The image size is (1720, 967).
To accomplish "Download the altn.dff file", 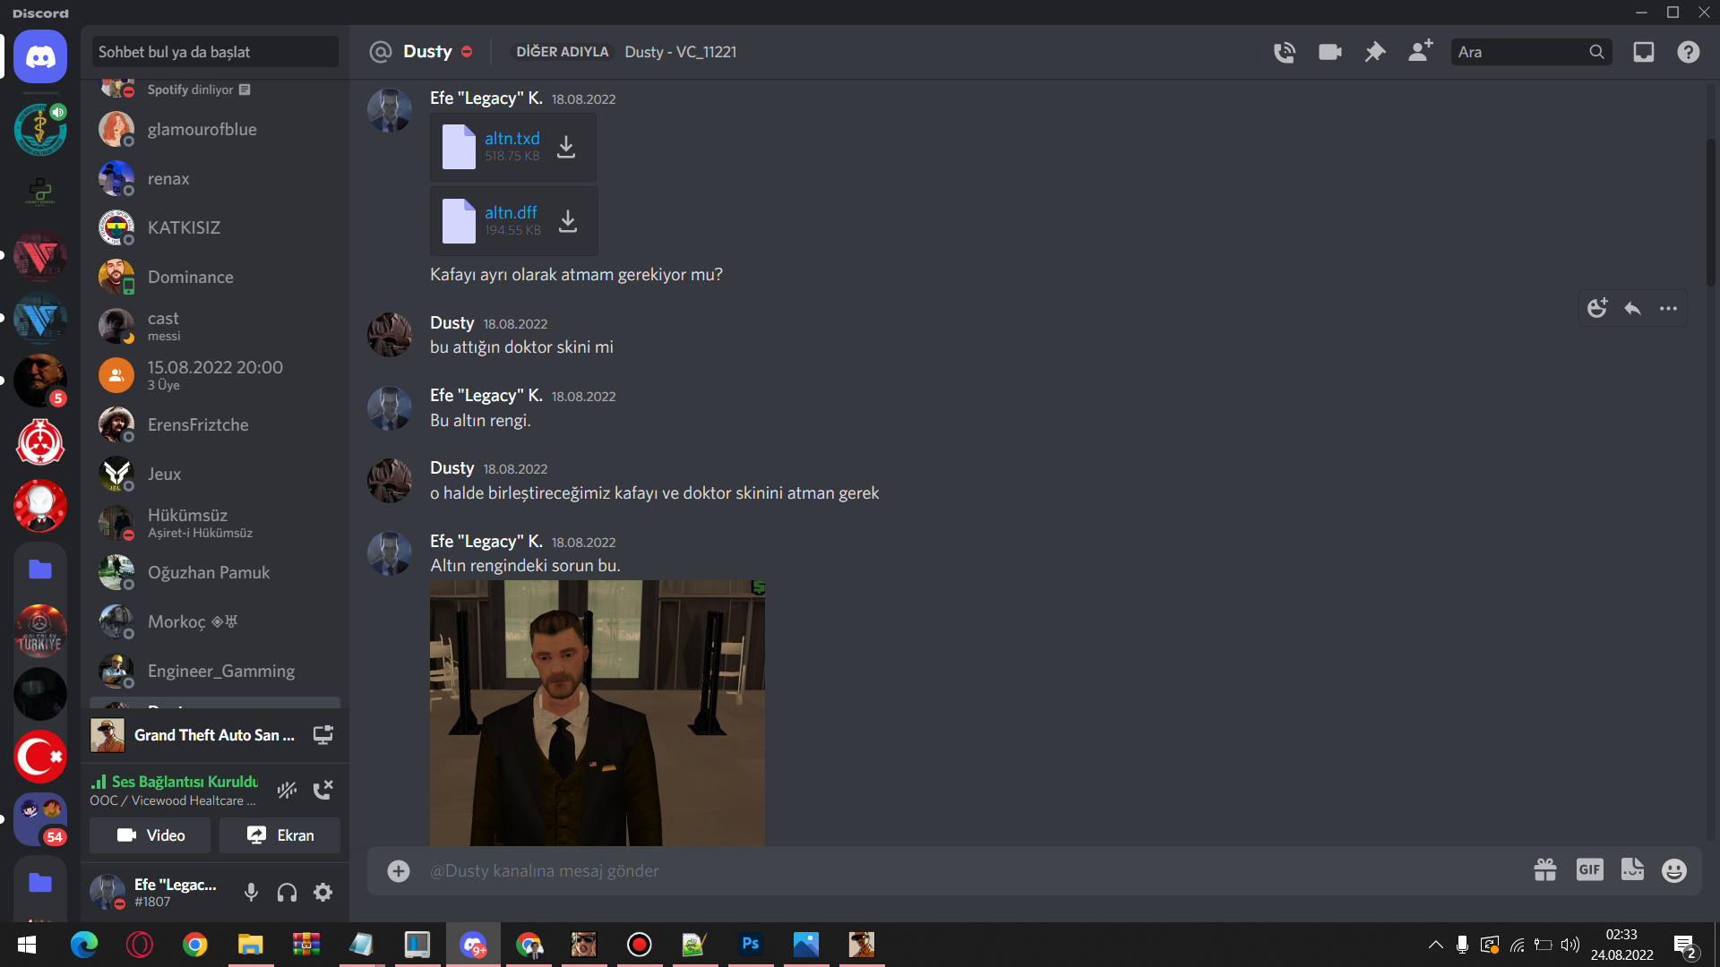I will coord(568,221).
